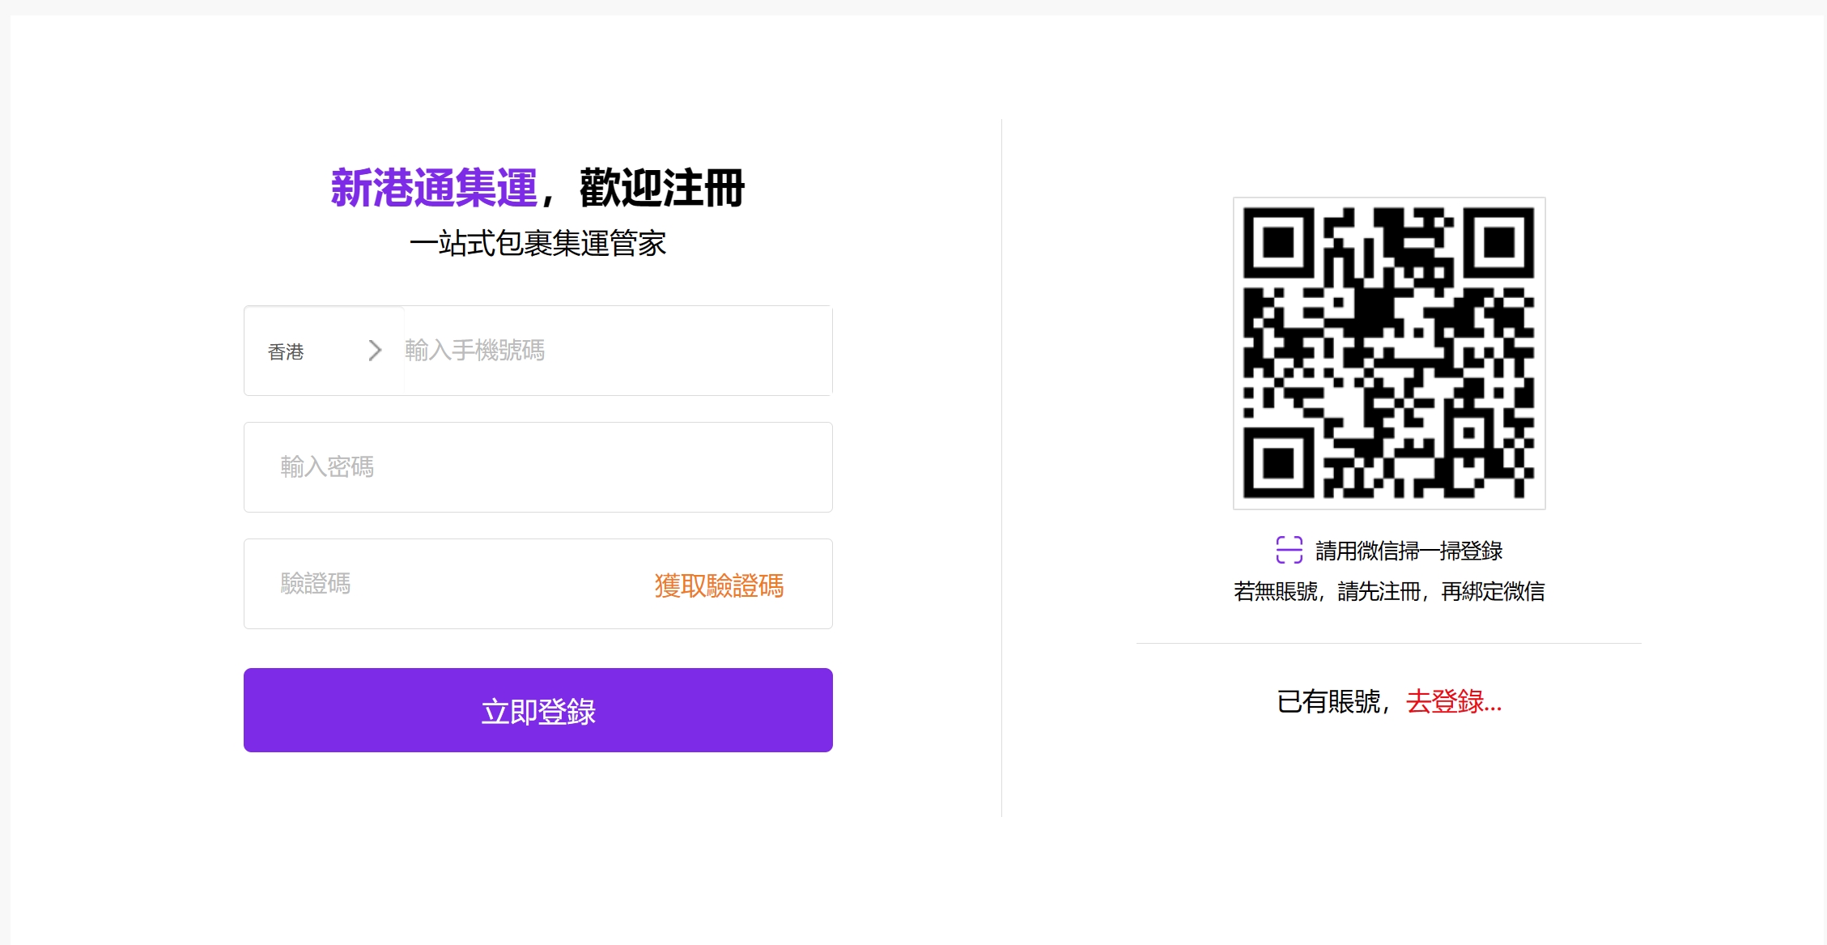Focus the 輸入手機號碼 phone number field
The width and height of the screenshot is (1827, 945).
[618, 351]
